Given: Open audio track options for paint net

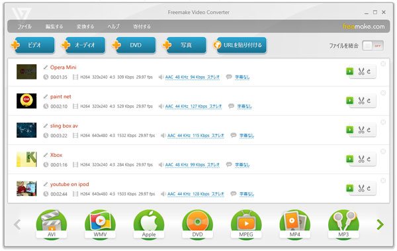Looking at the screenshot, I should click(193, 106).
